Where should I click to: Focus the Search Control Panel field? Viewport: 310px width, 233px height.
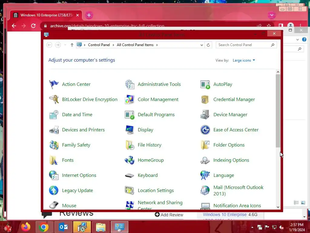coord(246,45)
